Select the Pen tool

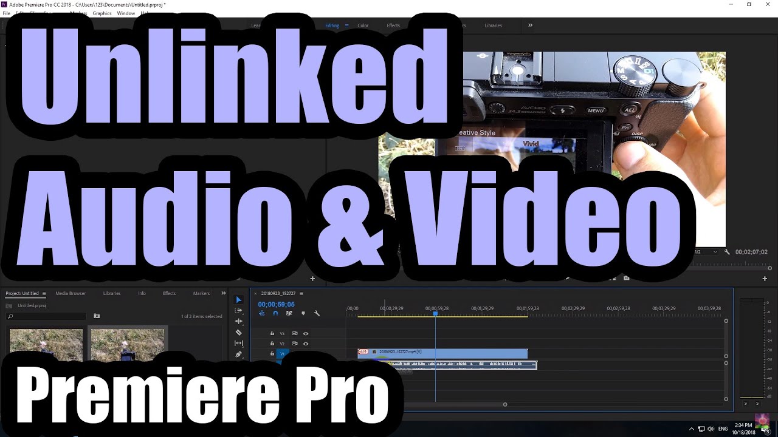point(238,354)
